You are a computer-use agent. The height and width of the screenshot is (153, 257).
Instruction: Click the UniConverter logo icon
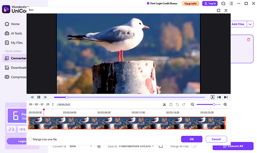tap(6, 9)
